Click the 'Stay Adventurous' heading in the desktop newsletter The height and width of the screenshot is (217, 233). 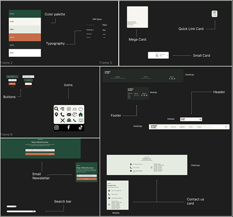[x=40, y=142]
